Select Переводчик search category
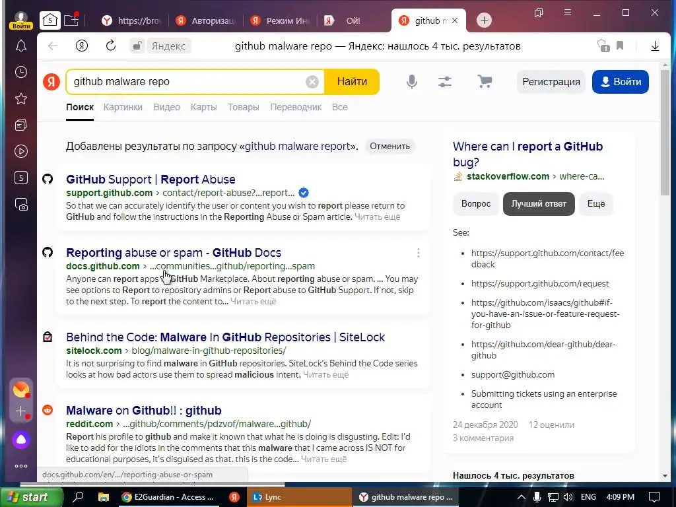Viewport: 676px width, 507px height. (x=296, y=107)
